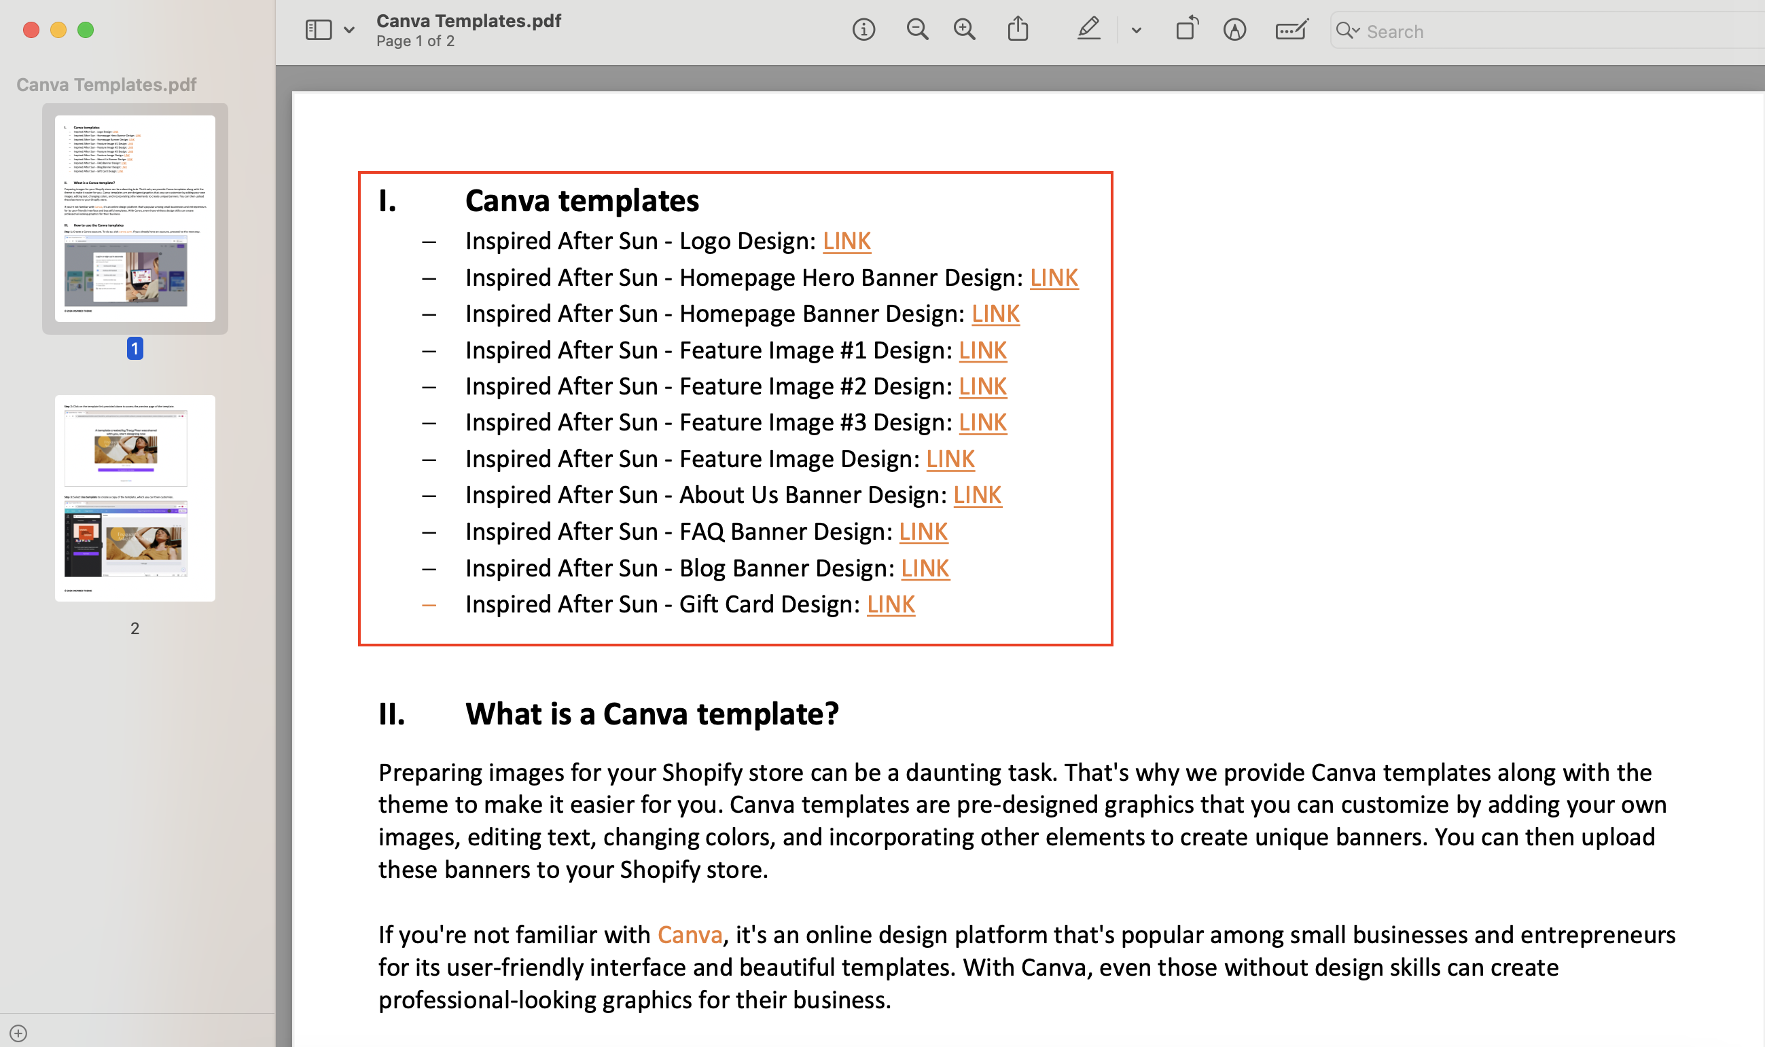Click the Inspector info icon
This screenshot has height=1047, width=1765.
[x=863, y=30]
